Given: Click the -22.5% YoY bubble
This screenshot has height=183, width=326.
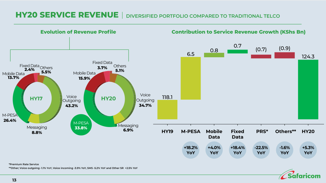Looking at the screenshot, I should tap(261, 150).
